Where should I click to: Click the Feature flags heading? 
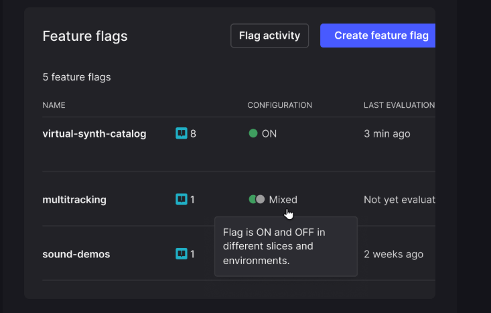click(85, 36)
